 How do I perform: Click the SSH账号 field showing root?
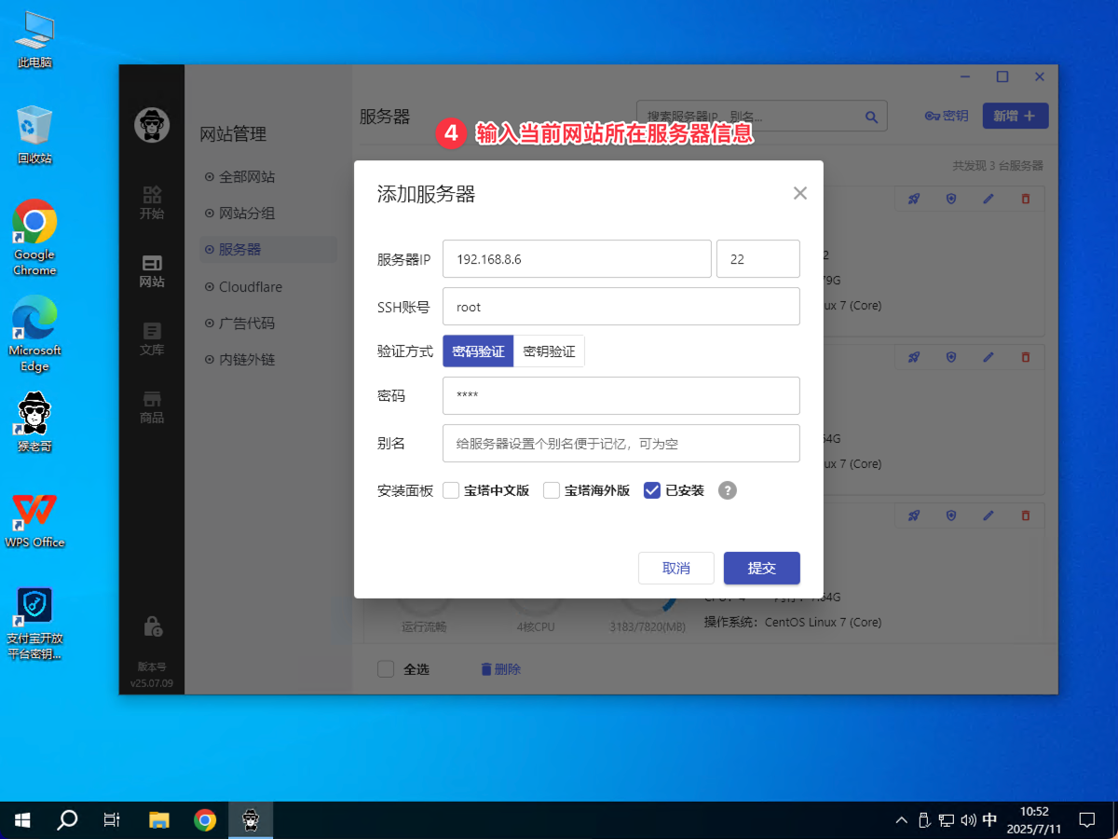621,307
